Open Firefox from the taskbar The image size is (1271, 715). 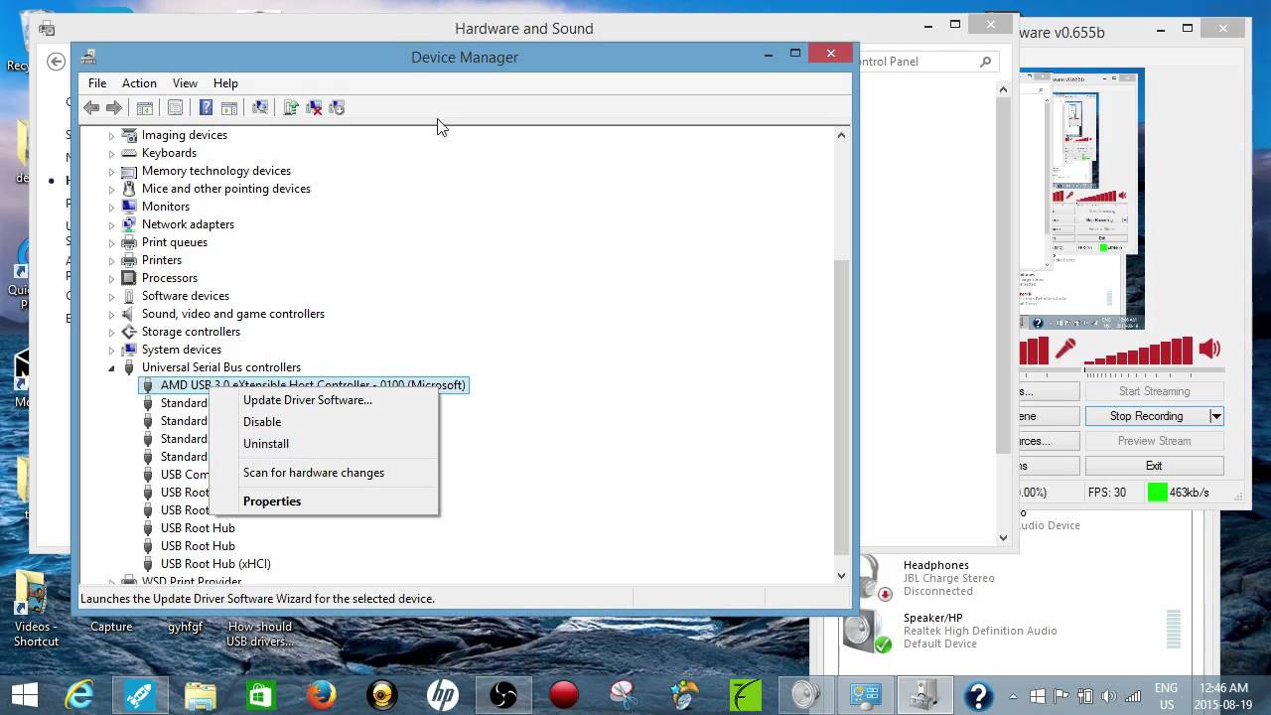pyautogui.click(x=321, y=694)
